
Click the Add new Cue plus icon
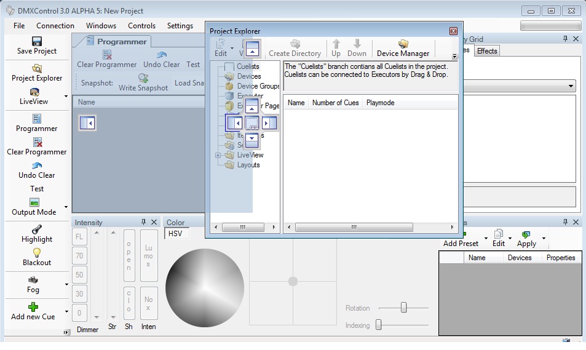(33, 306)
